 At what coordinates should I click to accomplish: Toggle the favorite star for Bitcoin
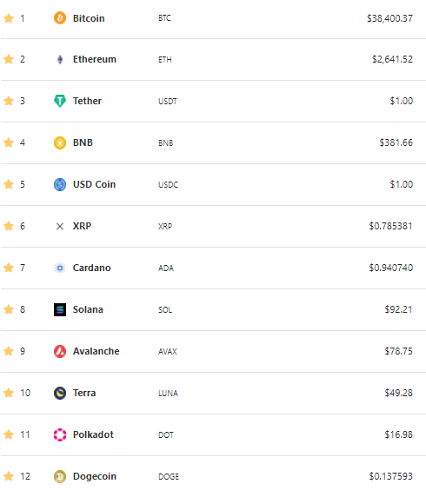[x=9, y=18]
